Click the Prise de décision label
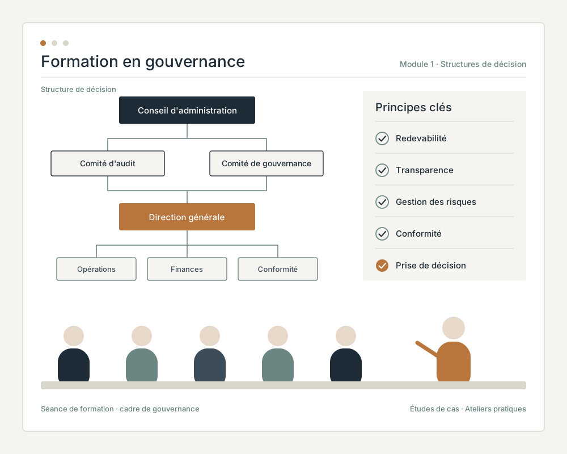This screenshot has width=567, height=454. pos(431,266)
